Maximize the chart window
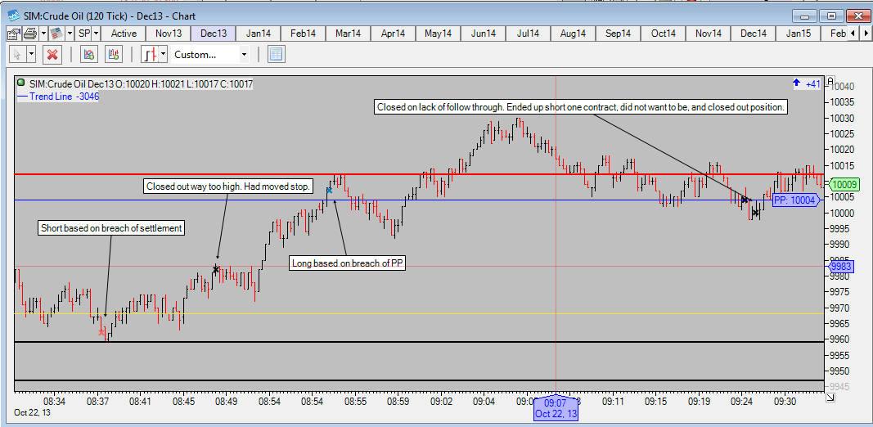The image size is (873, 427). (x=832, y=16)
